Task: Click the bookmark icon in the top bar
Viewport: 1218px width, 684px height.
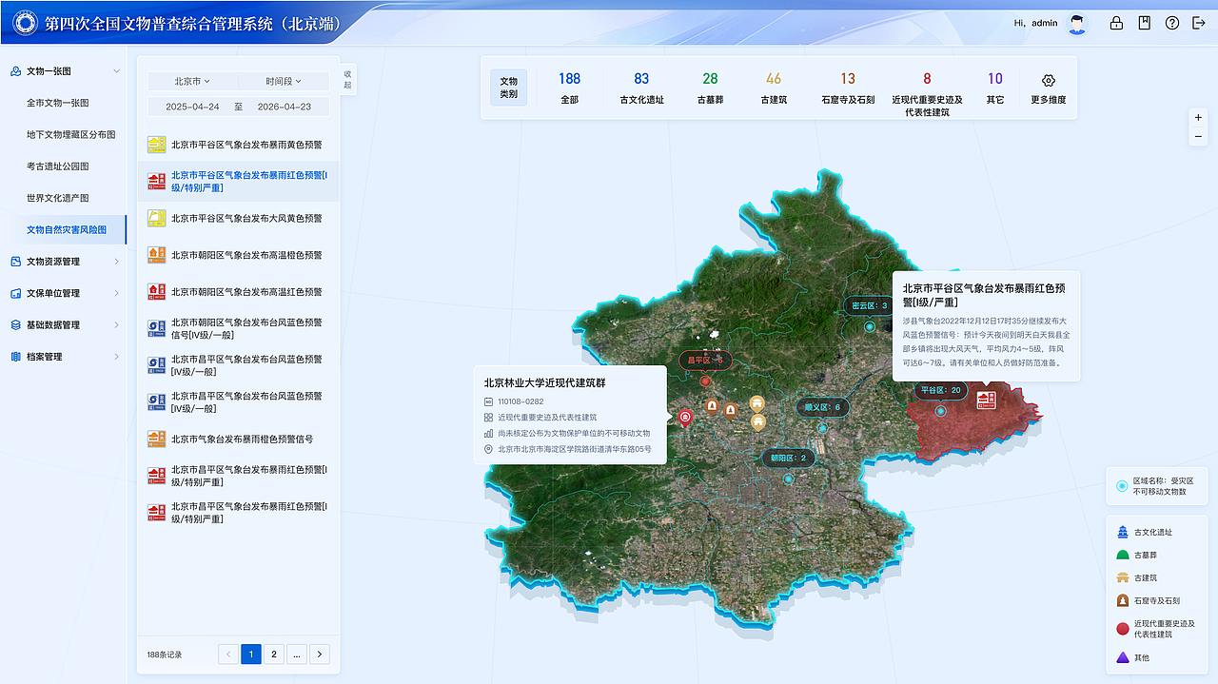Action: 1145,23
